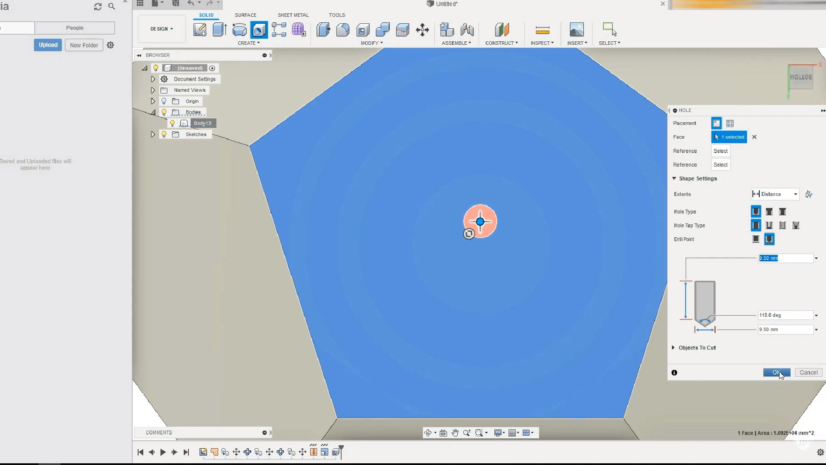
Task: Toggle Origin folder visibility bulb
Action: (164, 101)
